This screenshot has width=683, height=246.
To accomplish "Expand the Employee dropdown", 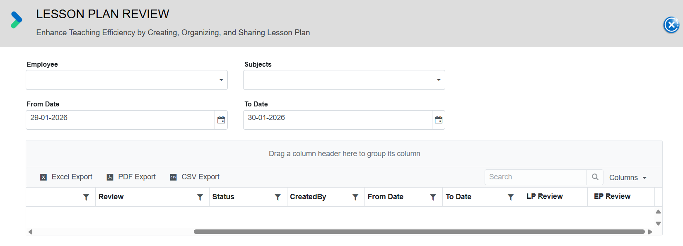I will (221, 80).
